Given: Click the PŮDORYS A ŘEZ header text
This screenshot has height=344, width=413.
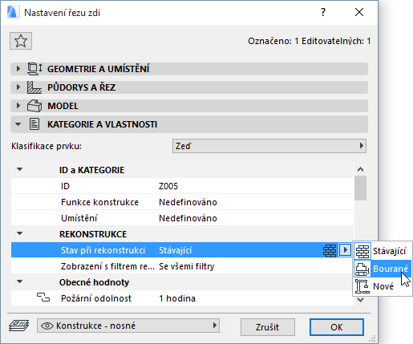Looking at the screenshot, I should coord(81,87).
